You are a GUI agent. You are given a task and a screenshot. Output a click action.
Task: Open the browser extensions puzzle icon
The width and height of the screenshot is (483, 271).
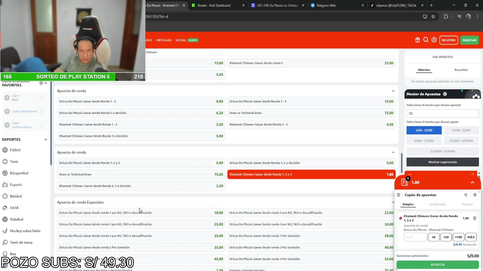pyautogui.click(x=446, y=17)
